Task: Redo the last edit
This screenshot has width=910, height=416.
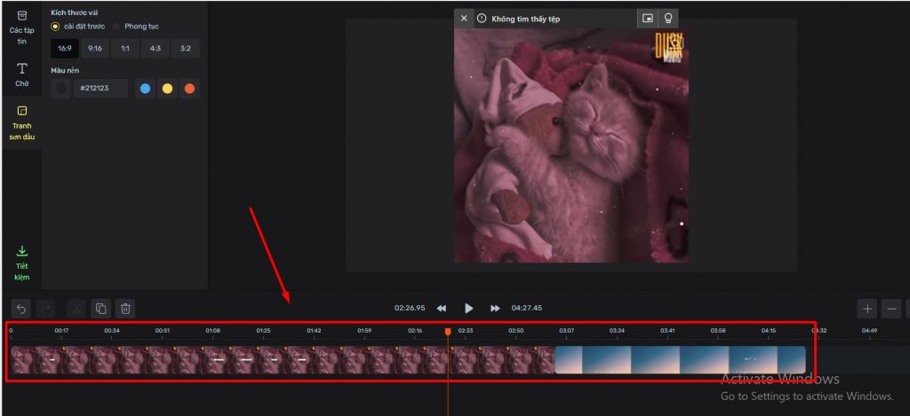Action: (46, 309)
